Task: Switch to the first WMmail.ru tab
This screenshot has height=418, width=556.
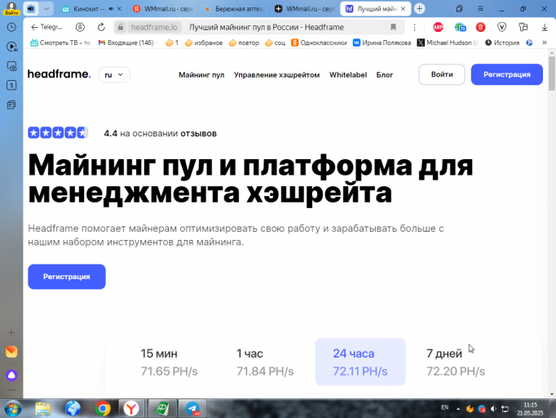Action: [162, 9]
